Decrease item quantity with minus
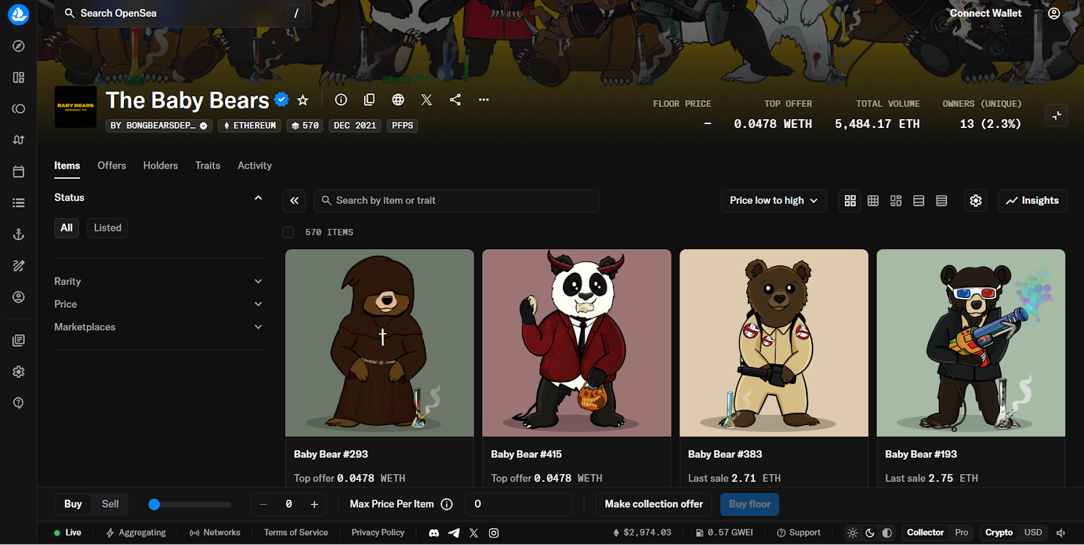Viewport: 1084px width, 545px height. point(264,504)
